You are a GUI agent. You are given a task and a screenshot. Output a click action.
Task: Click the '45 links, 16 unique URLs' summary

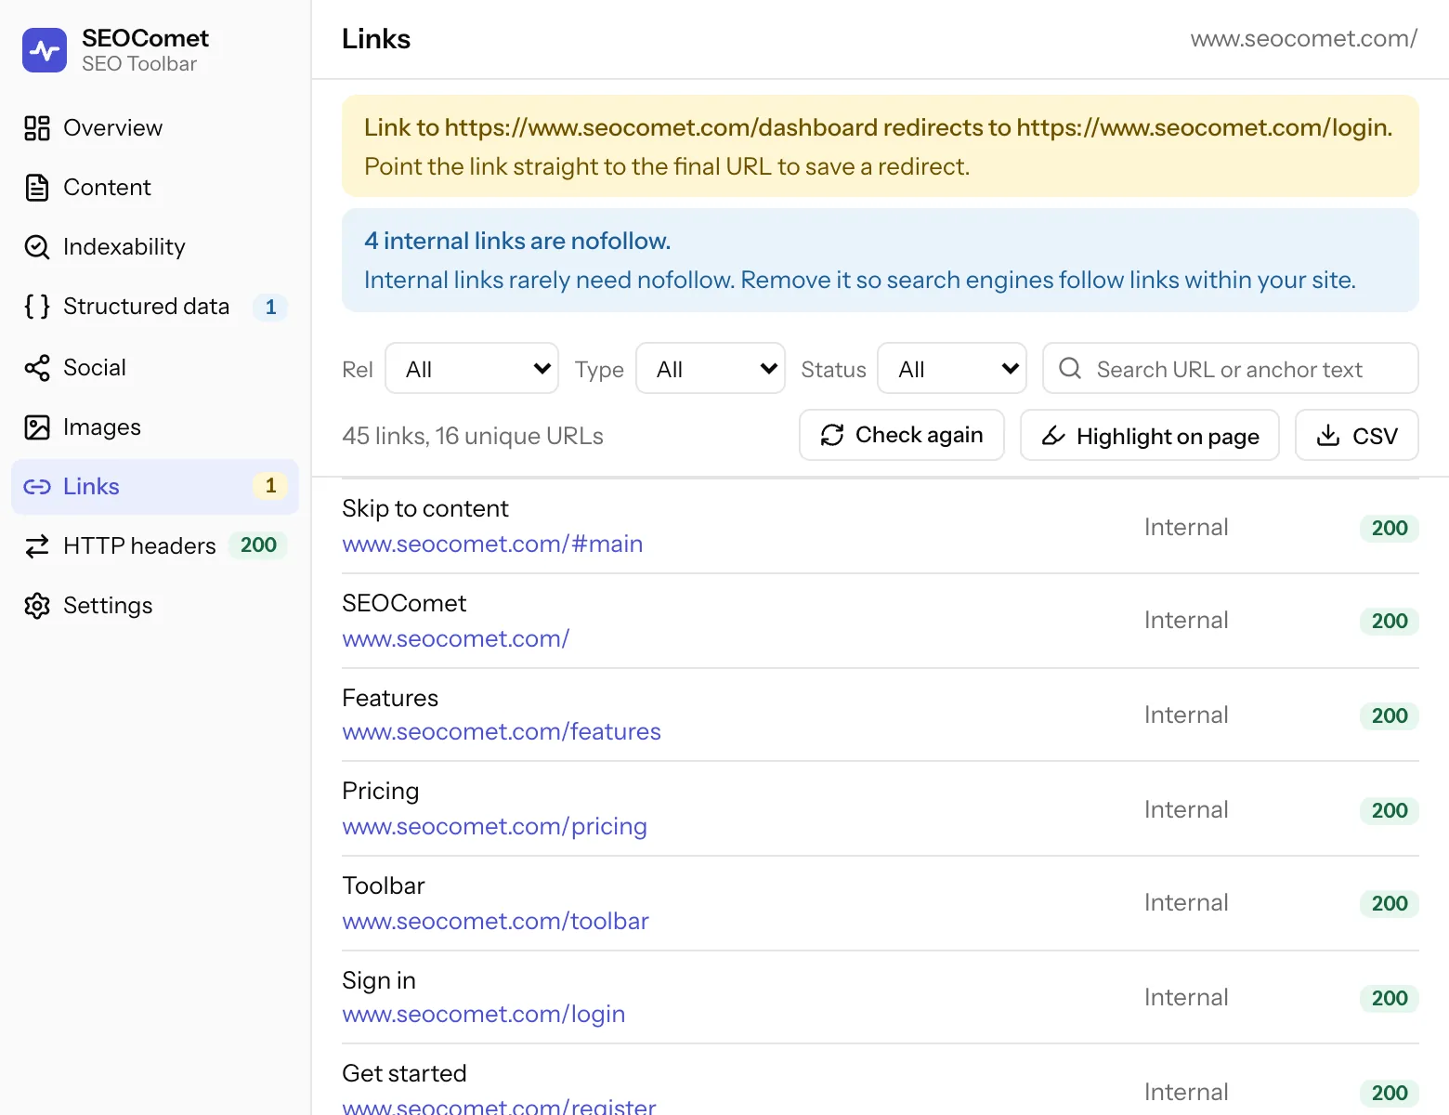[x=473, y=436]
